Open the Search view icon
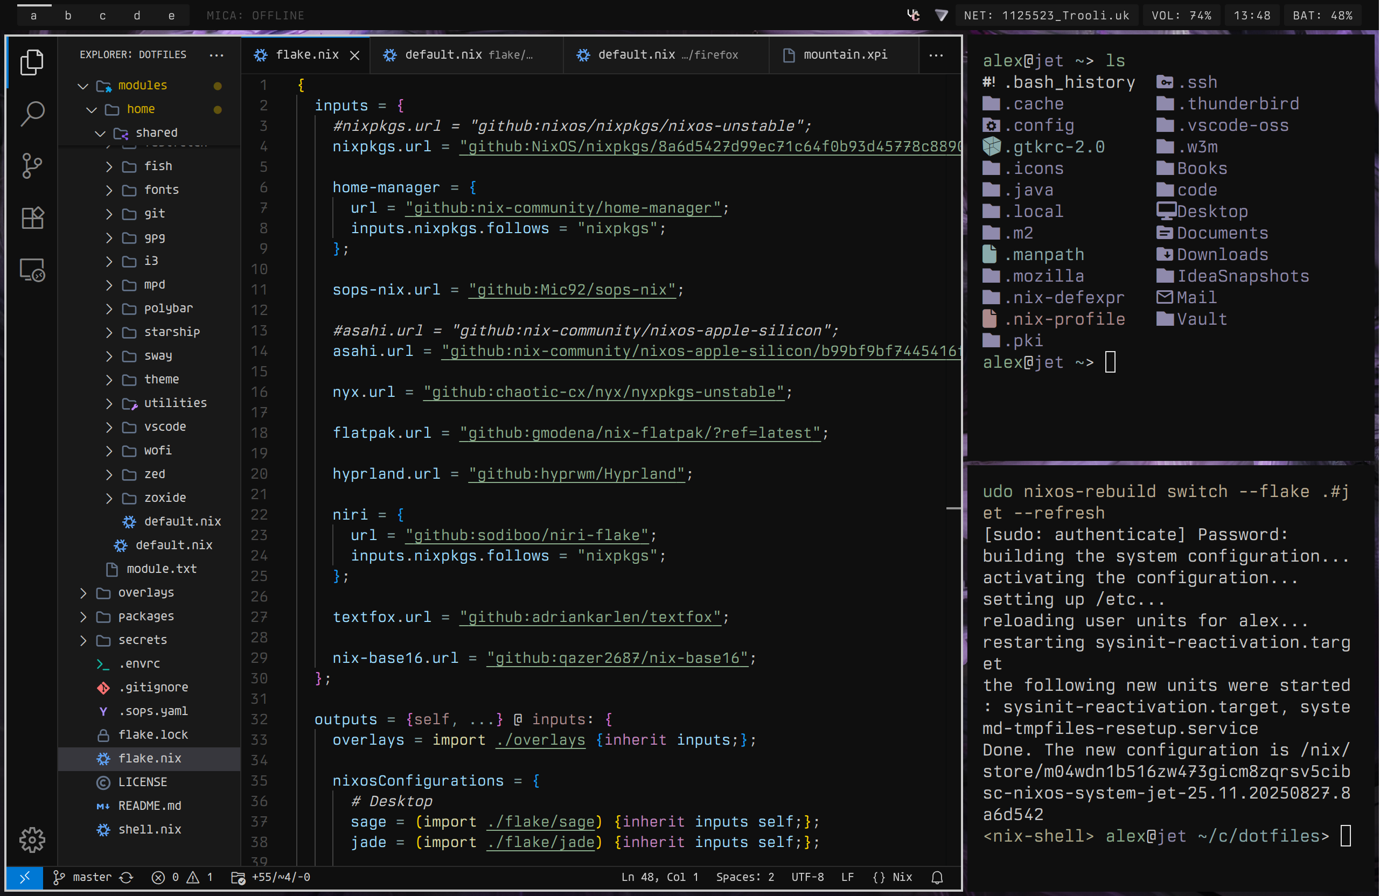 coord(32,114)
